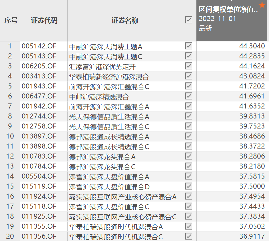
Task: Select security code 005143.OF
Action: [x=39, y=56]
